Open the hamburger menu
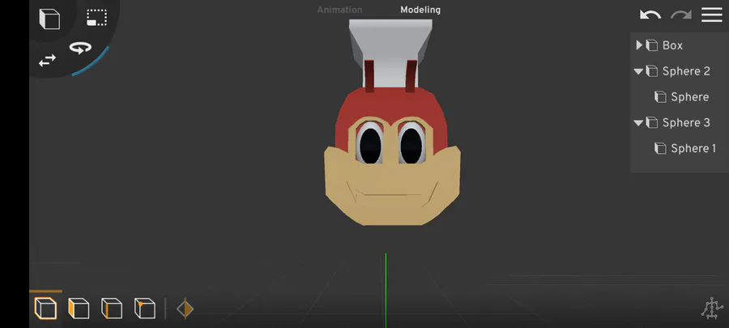This screenshot has height=328, width=729. [712, 15]
